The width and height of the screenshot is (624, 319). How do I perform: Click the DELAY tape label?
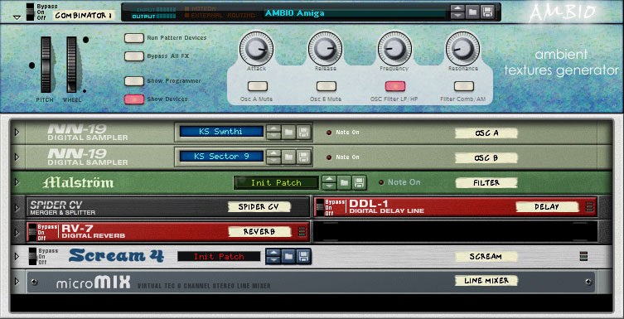[x=547, y=207]
